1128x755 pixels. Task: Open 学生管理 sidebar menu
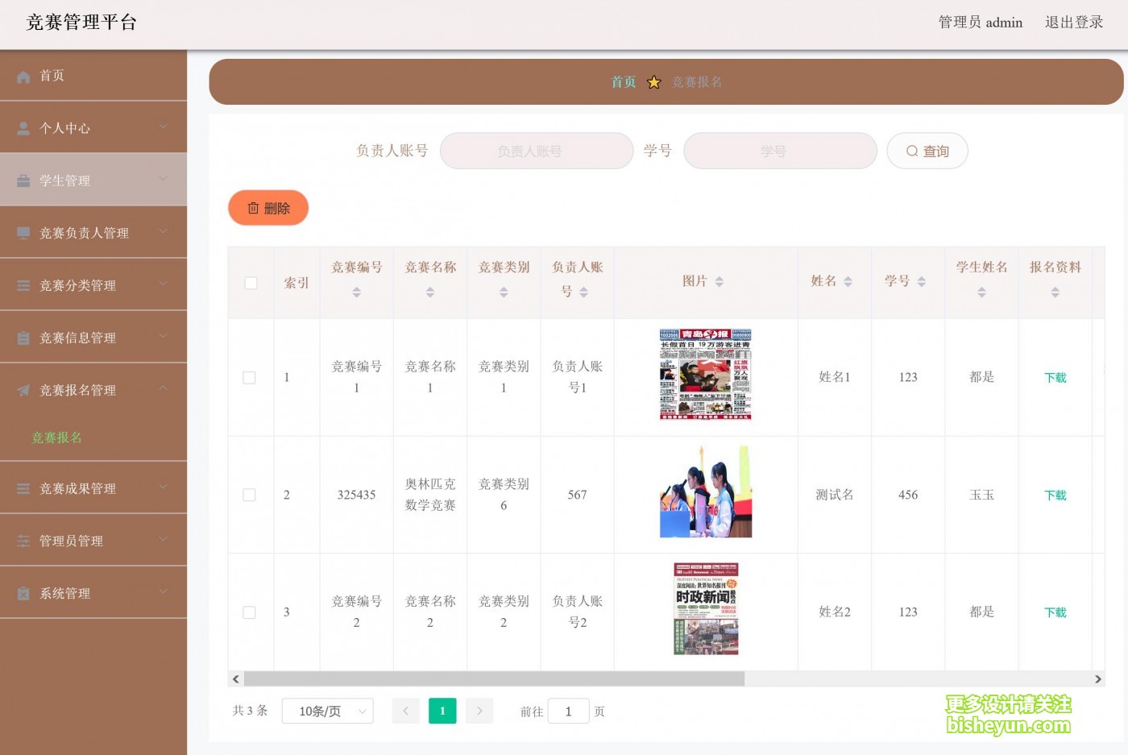[93, 180]
